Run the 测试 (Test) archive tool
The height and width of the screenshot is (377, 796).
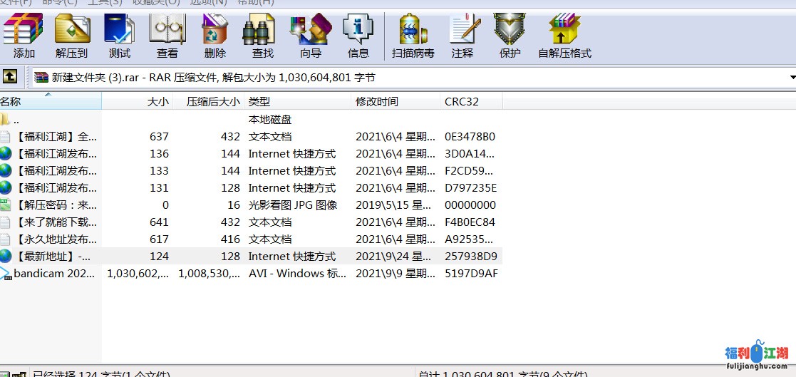119,35
